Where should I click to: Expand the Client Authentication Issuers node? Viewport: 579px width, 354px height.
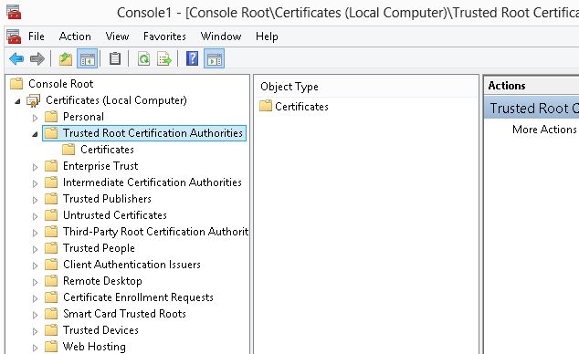(x=35, y=265)
